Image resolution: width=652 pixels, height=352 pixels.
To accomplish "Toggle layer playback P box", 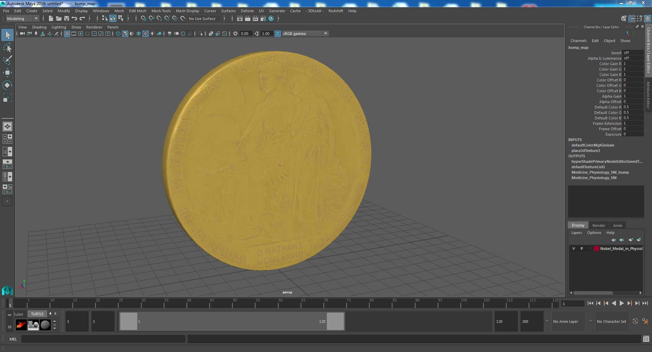I will click(581, 249).
